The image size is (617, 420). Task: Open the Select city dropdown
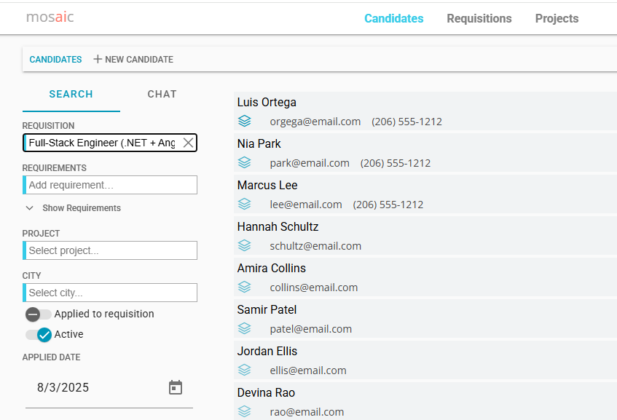[x=111, y=293]
